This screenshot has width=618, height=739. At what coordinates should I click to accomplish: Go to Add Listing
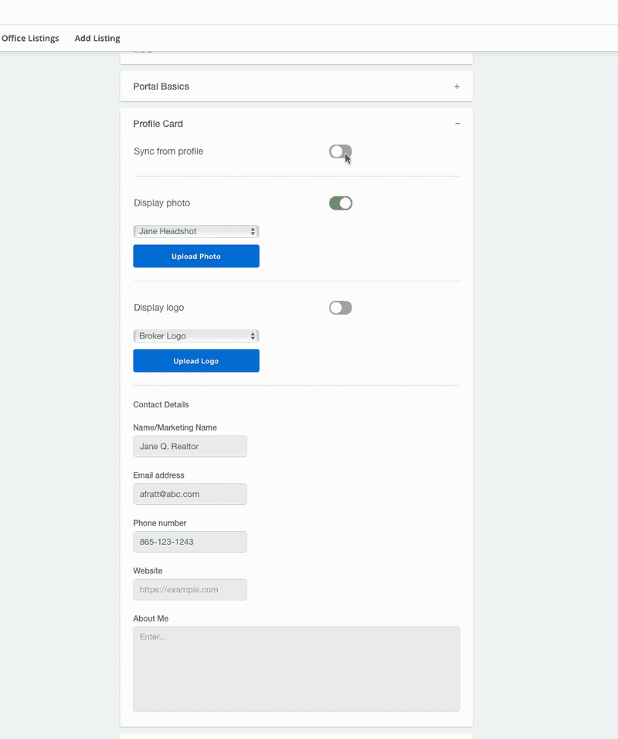97,38
